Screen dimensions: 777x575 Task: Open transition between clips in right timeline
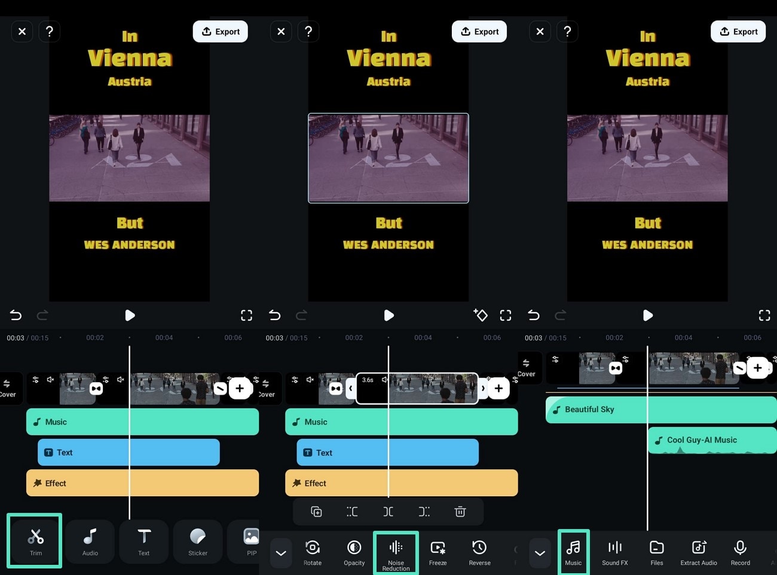pos(616,368)
